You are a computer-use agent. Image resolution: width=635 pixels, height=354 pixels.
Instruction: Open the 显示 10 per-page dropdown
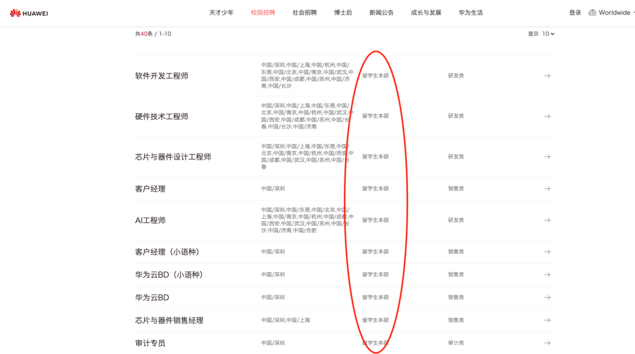[x=549, y=34]
